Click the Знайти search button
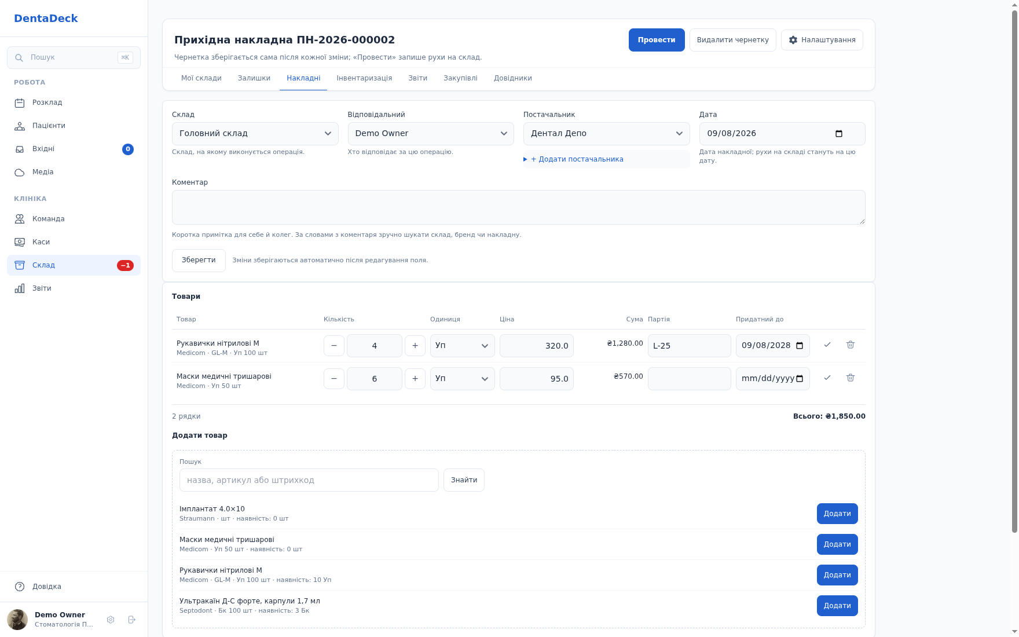 point(464,480)
